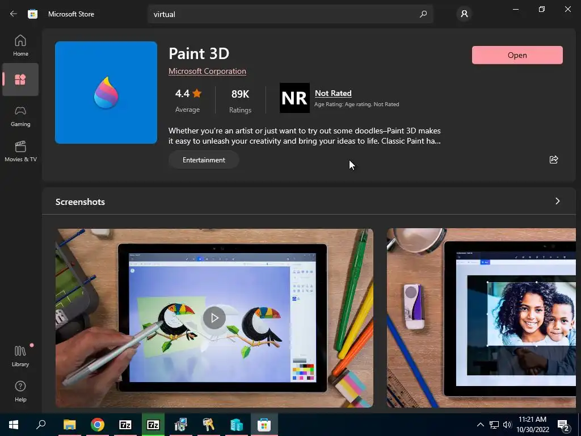Launch Google Chrome from the taskbar

click(x=98, y=425)
